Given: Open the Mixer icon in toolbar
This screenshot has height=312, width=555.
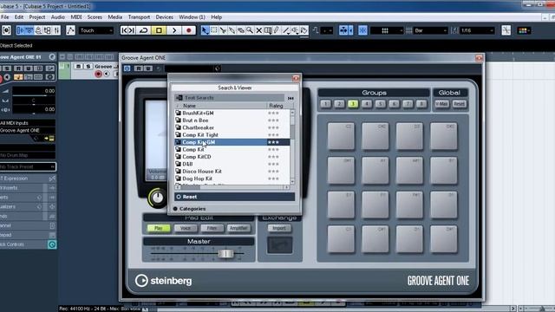Looking at the screenshot, I should [x=56, y=30].
